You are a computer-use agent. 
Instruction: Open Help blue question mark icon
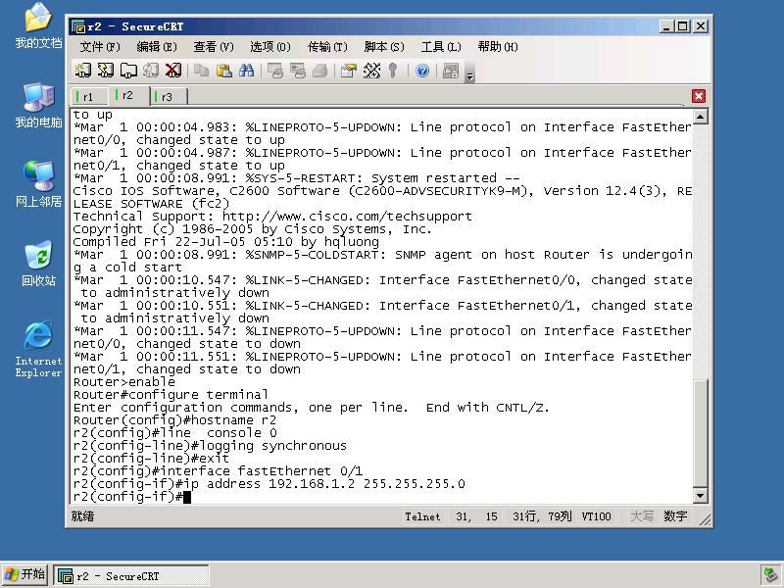[422, 71]
